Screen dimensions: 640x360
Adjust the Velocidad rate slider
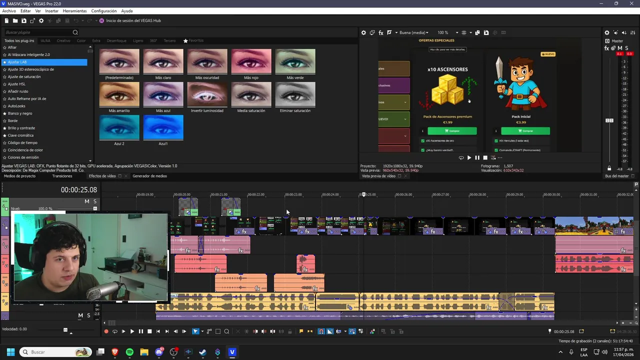65,329
